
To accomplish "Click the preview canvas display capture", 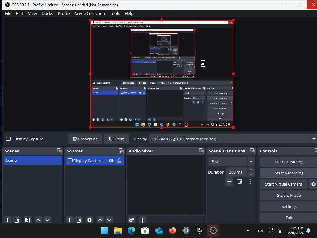I will point(162,74).
